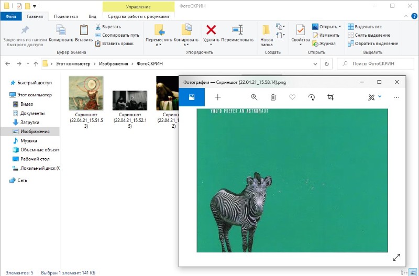Open the Файл menu
This screenshot has height=276, width=419.
point(10,16)
